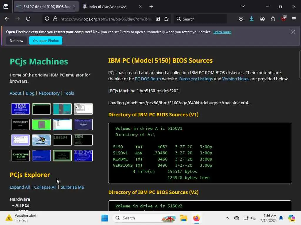Click the Surprise Me link
This screenshot has height=225, width=301.
coord(72,187)
